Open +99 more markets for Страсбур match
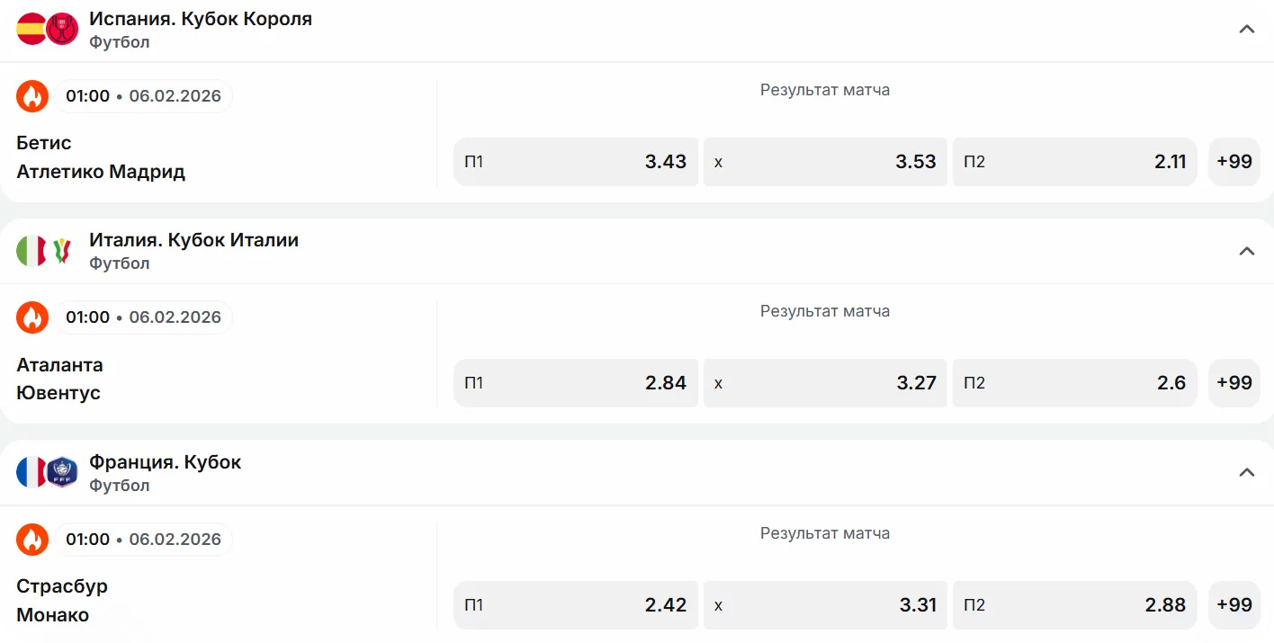Screen dimensions: 1274x643 tap(1234, 605)
